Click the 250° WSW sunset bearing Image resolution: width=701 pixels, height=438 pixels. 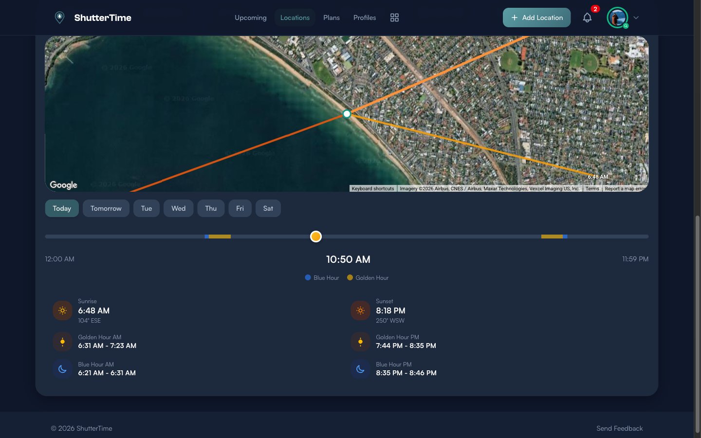(x=390, y=321)
